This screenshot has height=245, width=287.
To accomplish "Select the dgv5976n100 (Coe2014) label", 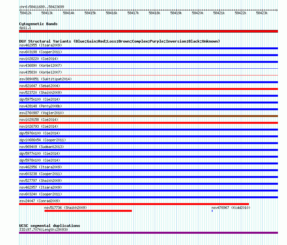I will (40, 133).
